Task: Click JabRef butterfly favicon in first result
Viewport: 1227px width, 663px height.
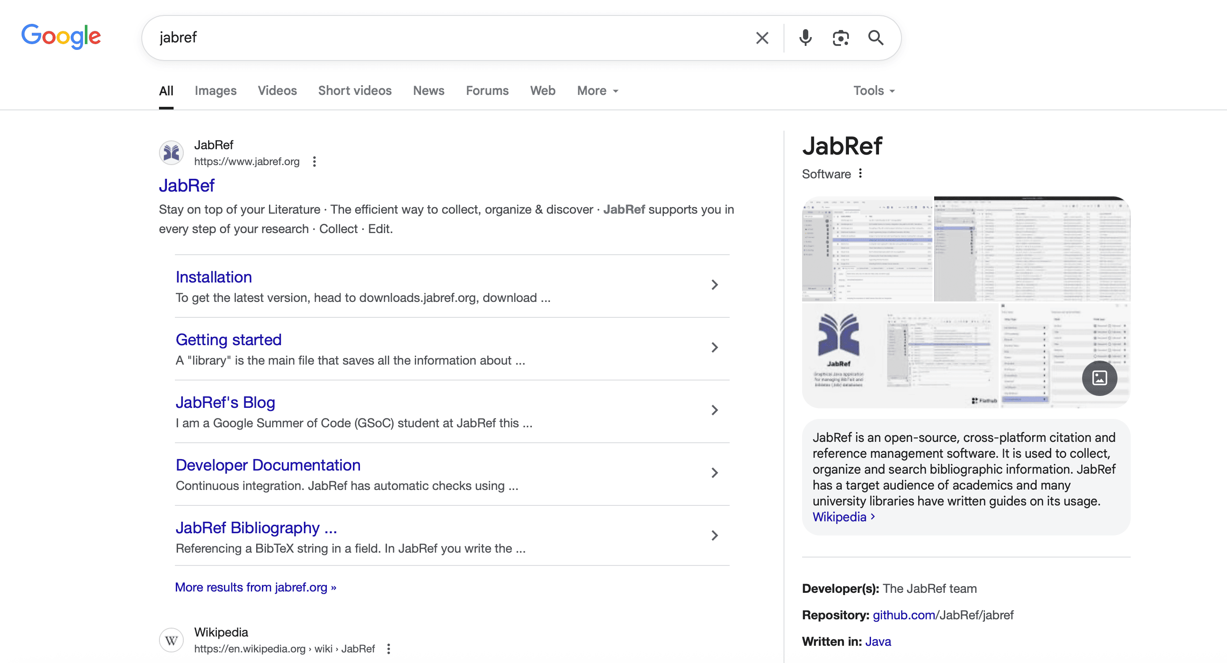Action: (171, 153)
